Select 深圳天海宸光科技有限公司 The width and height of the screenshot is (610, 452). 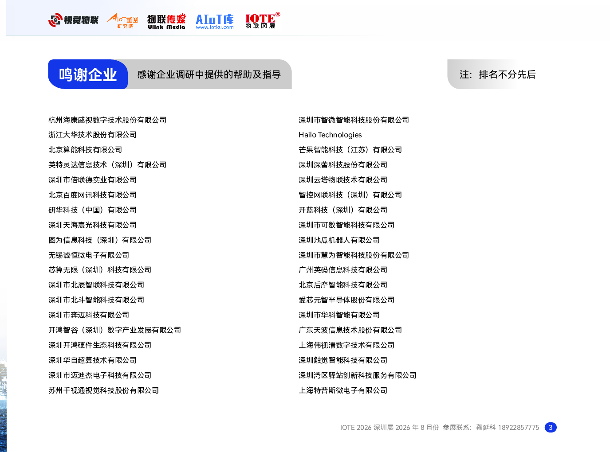[x=93, y=225]
